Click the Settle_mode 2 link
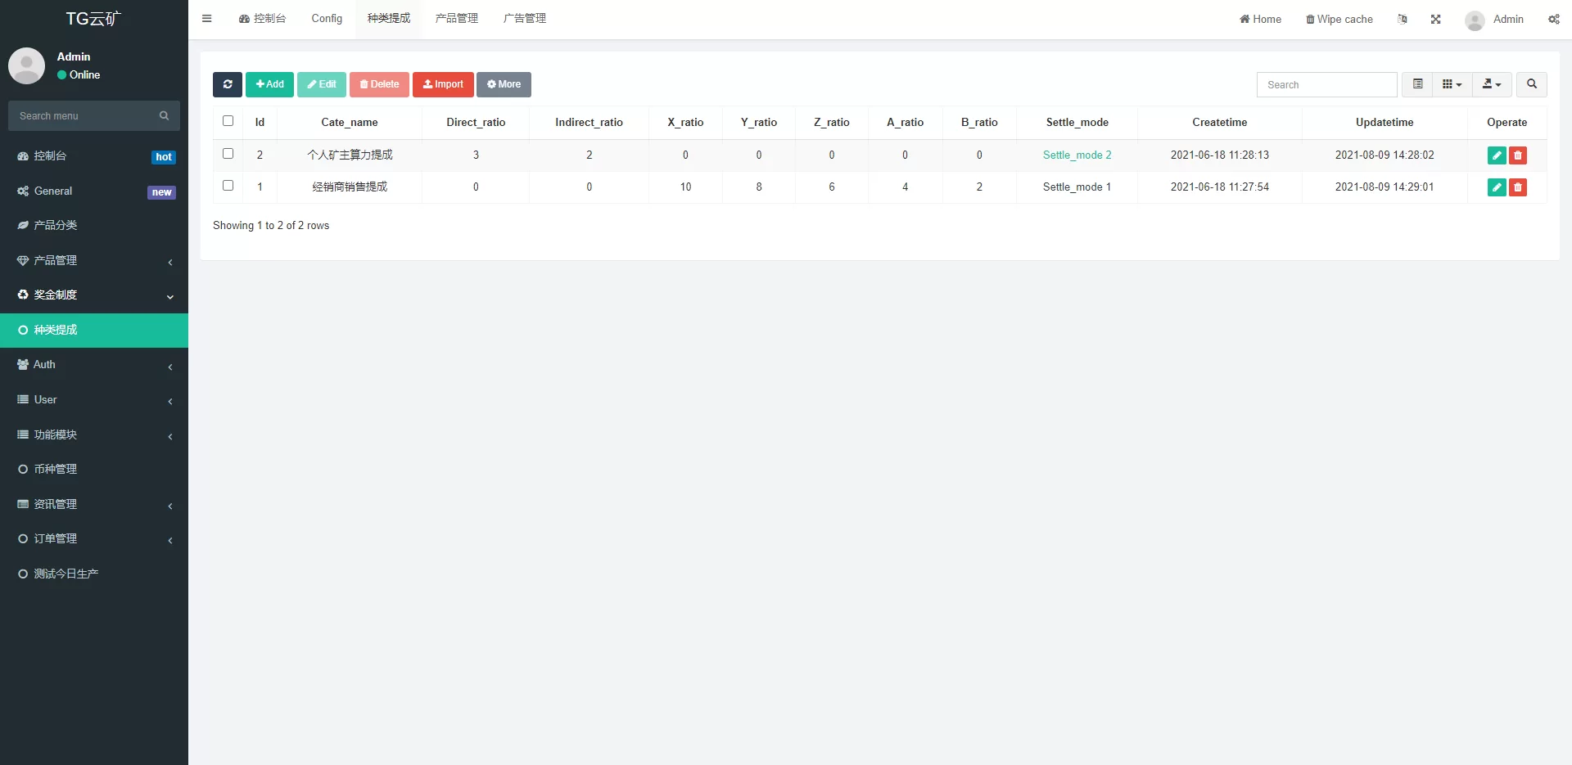 (1077, 155)
